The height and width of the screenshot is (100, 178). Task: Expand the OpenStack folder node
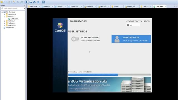tap(4, 25)
